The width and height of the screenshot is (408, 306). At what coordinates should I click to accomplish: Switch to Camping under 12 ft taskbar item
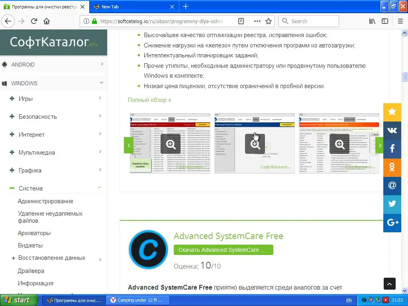click(137, 300)
